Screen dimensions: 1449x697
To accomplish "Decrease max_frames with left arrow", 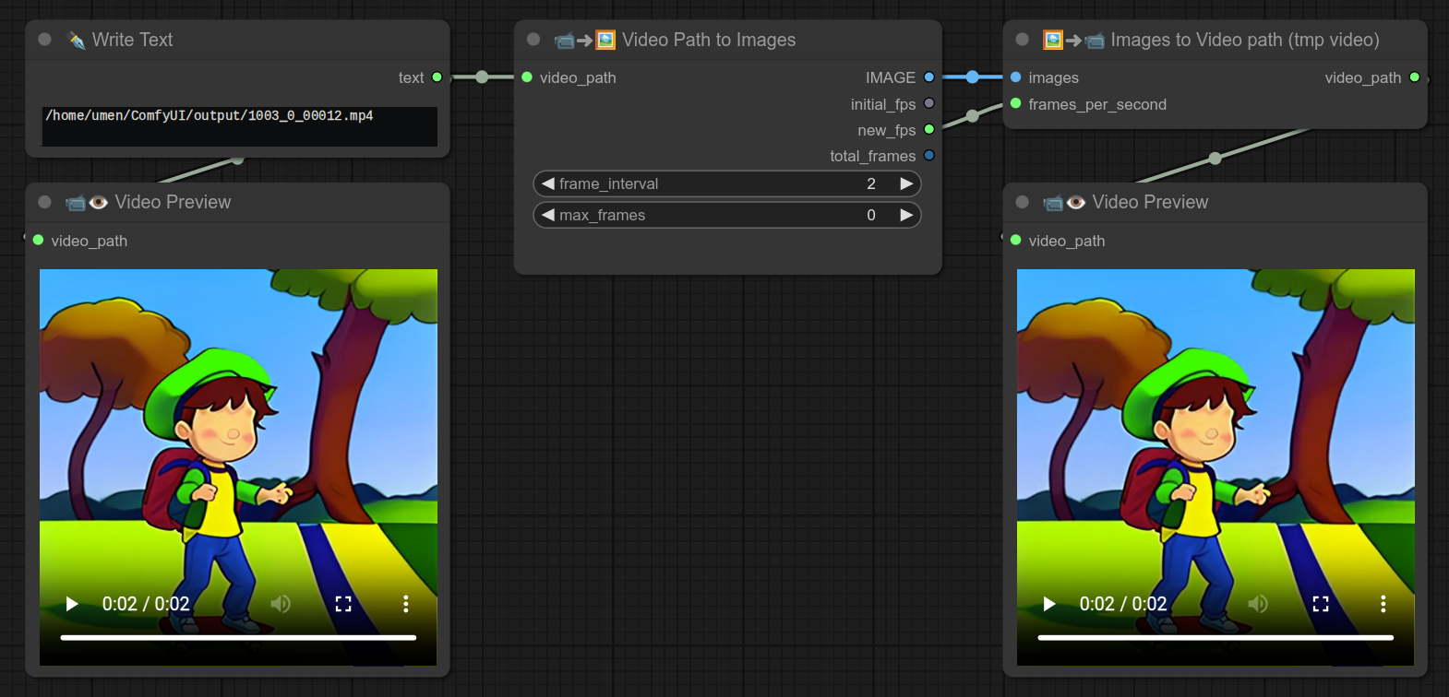I will point(548,216).
